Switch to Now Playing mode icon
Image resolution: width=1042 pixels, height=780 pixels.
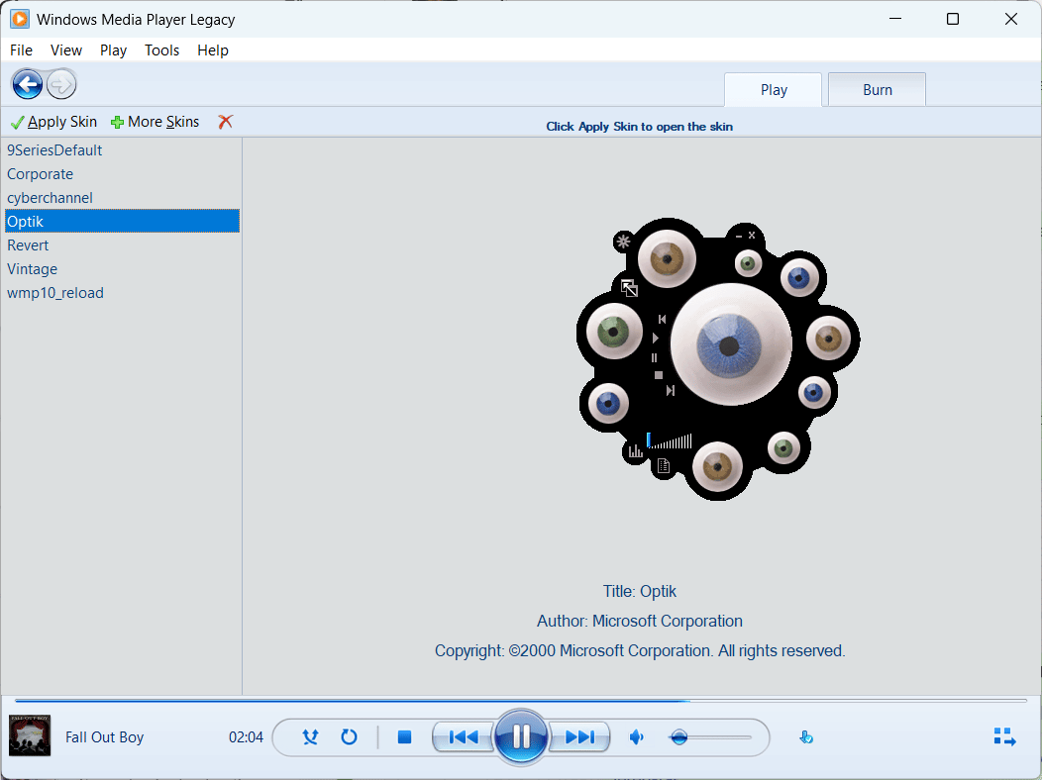click(x=1004, y=736)
